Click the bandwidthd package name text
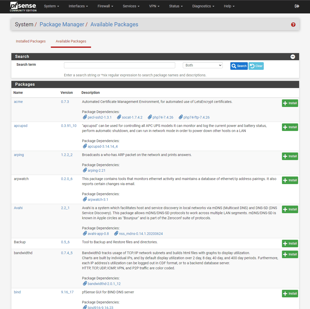The width and height of the screenshot is (310, 309). (23, 253)
